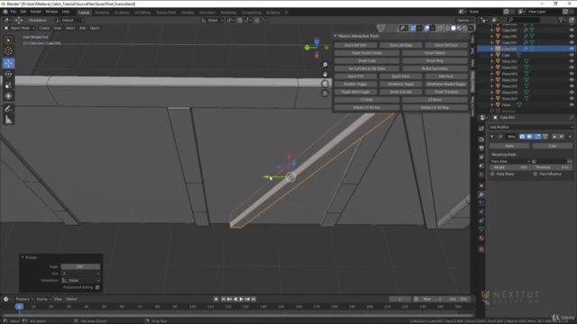The height and width of the screenshot is (324, 577).
Task: Open the Add Modifier dropdown
Action: pos(531,127)
